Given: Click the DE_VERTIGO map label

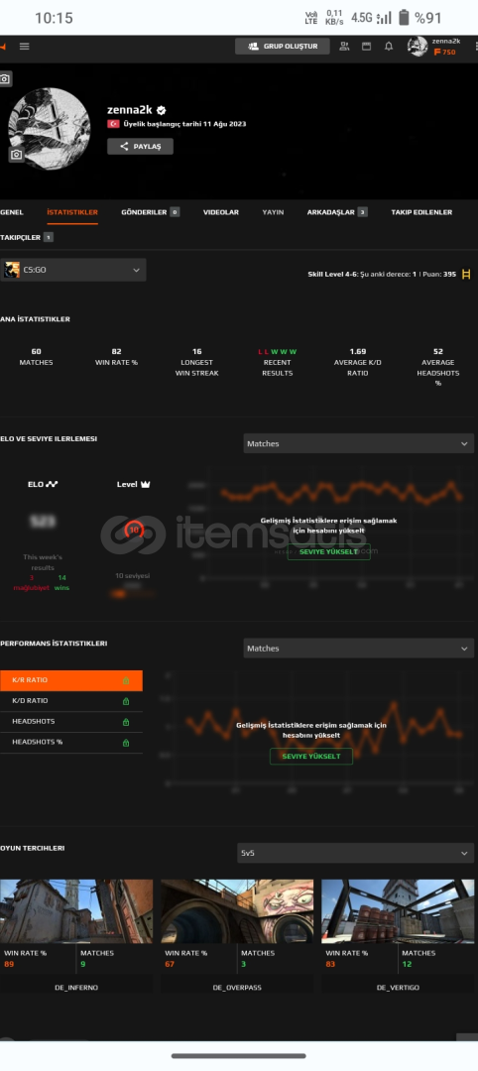Looking at the screenshot, I should click(x=398, y=988).
